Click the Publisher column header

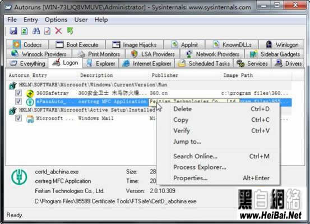pyautogui.click(x=165, y=75)
